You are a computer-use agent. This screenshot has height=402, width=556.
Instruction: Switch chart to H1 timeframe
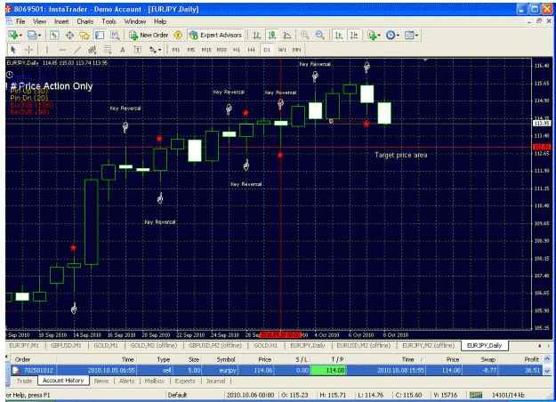(237, 50)
